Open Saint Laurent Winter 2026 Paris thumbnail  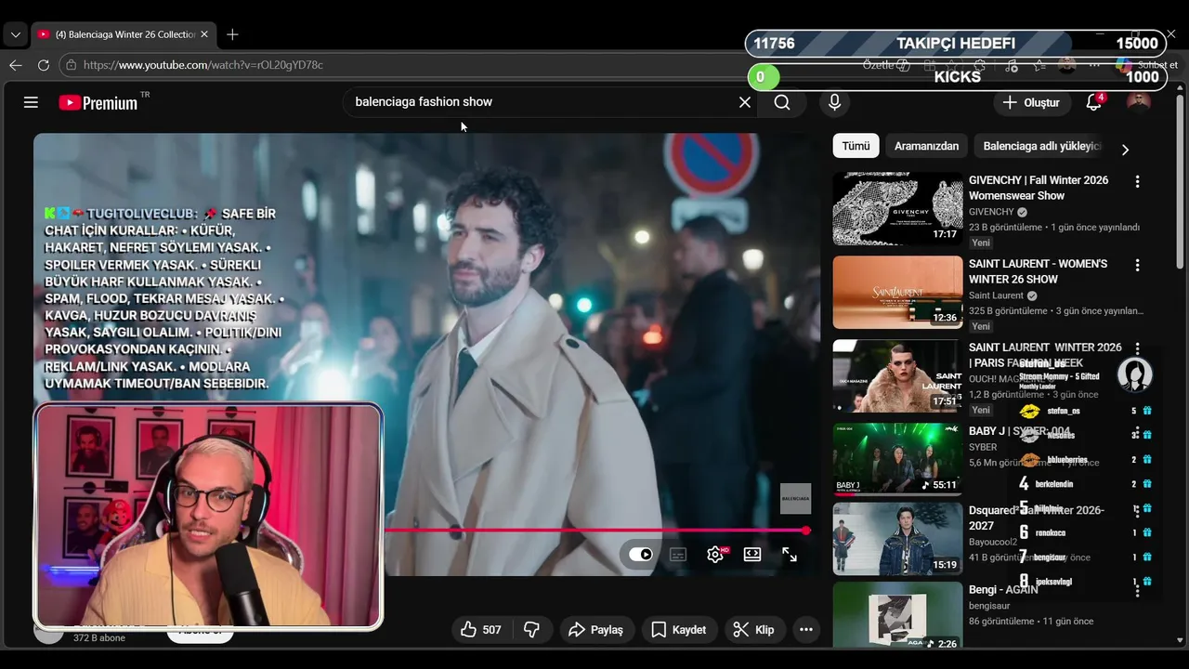click(x=897, y=375)
